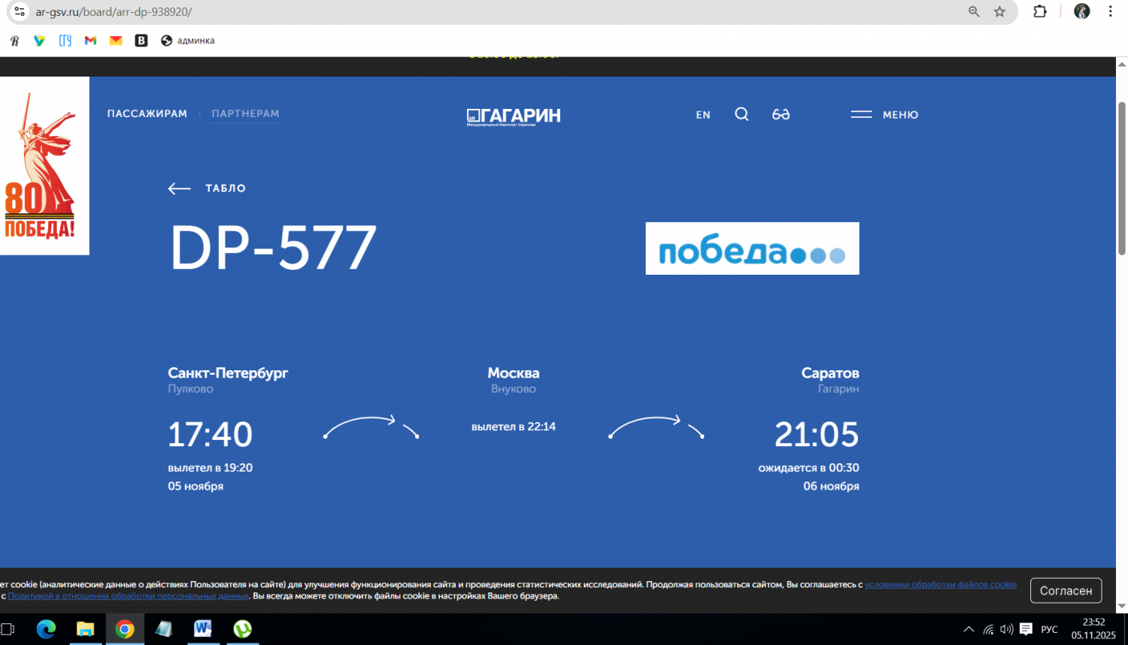Open the browser zoom magnifier icon
Screen dimensions: 1128x645
point(974,12)
